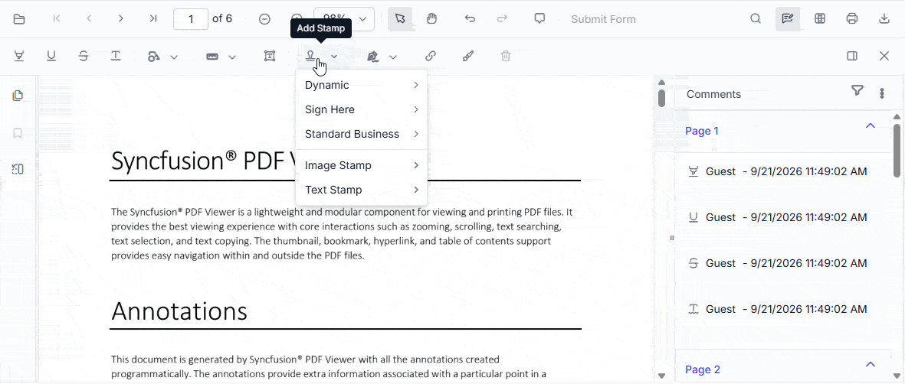The height and width of the screenshot is (384, 905).
Task: Open the Print document icon
Action: point(852,18)
